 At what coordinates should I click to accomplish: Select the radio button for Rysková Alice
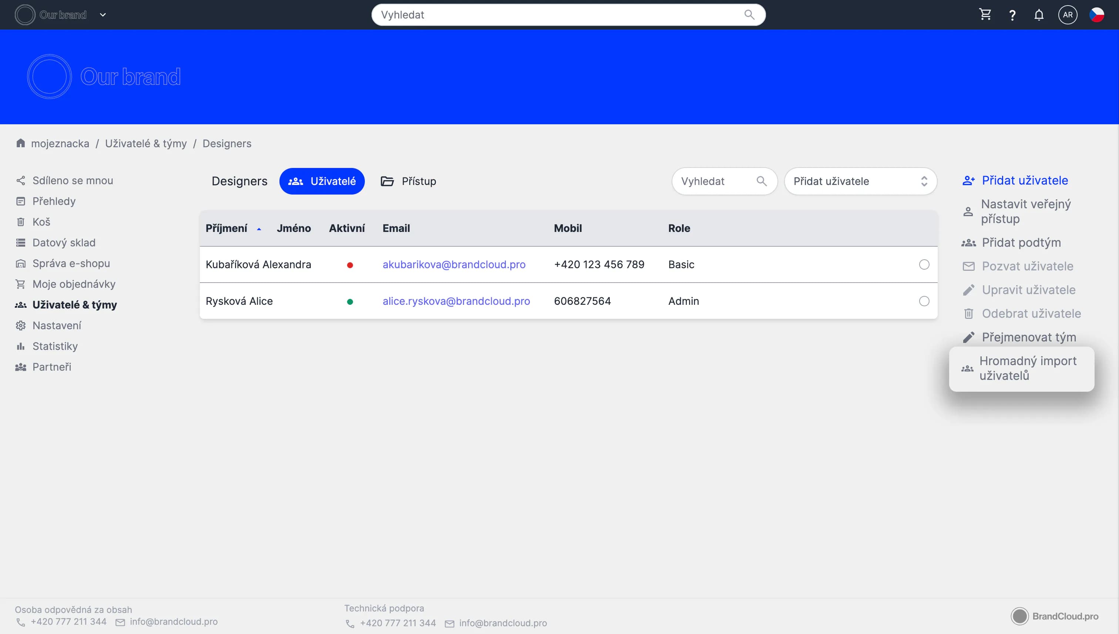click(924, 301)
